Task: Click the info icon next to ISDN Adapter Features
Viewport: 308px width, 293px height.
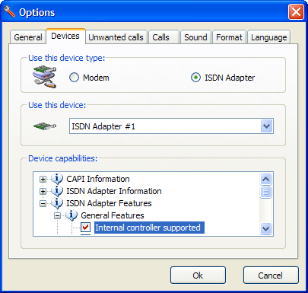Action: click(x=57, y=203)
